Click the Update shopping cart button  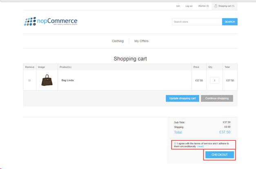click(x=182, y=98)
